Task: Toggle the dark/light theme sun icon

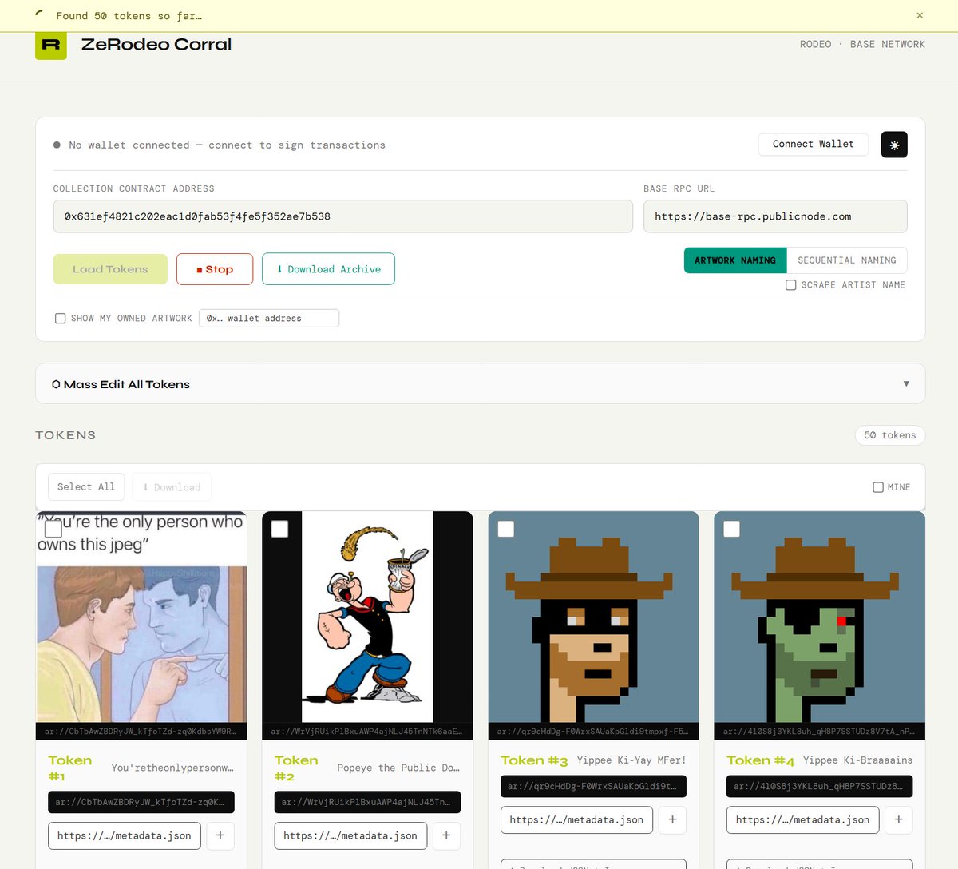Action: (894, 145)
